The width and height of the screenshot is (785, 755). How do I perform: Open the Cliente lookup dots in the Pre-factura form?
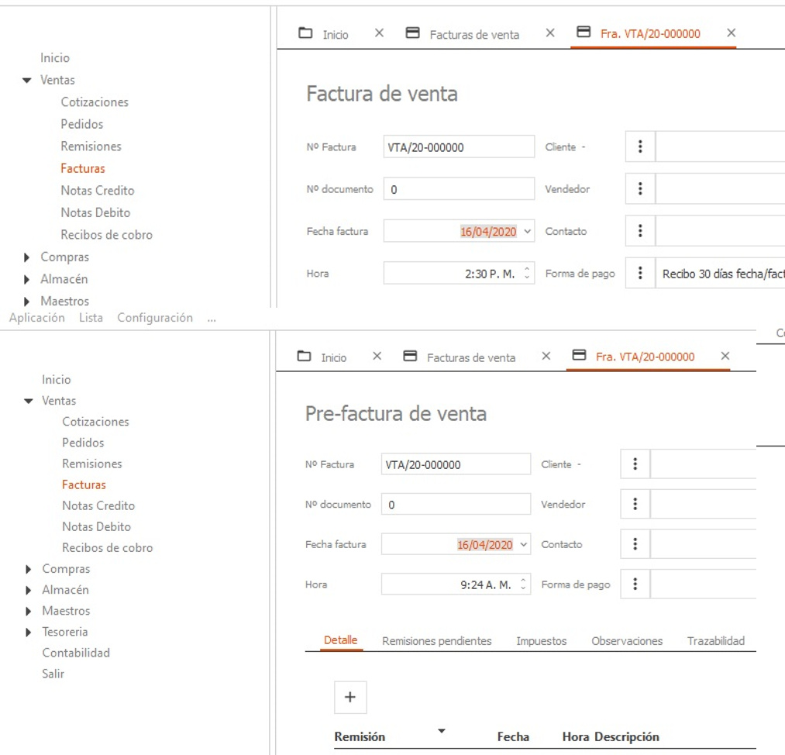click(x=635, y=464)
